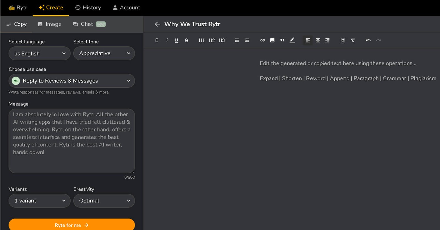Click the document title Why We Trust Rytr
440x230 pixels.
[192, 24]
